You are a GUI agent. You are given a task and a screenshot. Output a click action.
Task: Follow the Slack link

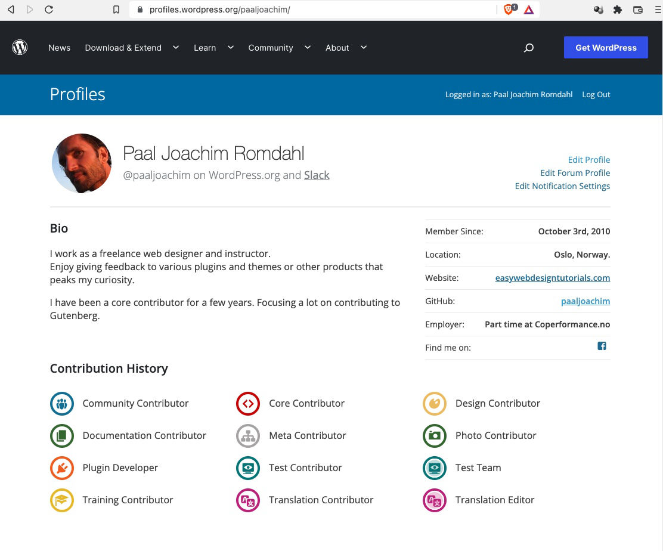pyautogui.click(x=316, y=175)
